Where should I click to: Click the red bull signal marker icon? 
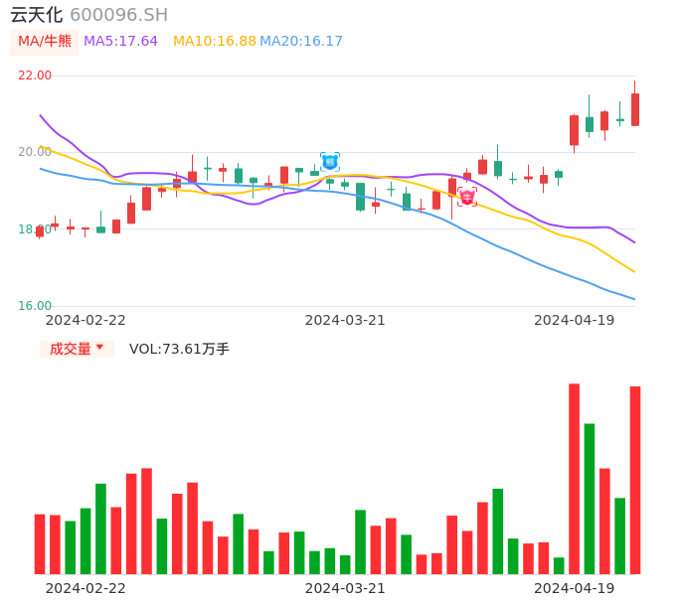[466, 197]
